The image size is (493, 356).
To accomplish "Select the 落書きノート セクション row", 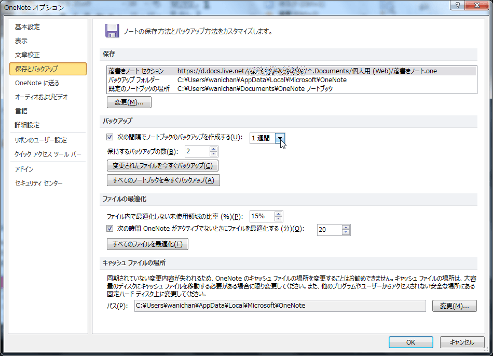I will [x=292, y=71].
